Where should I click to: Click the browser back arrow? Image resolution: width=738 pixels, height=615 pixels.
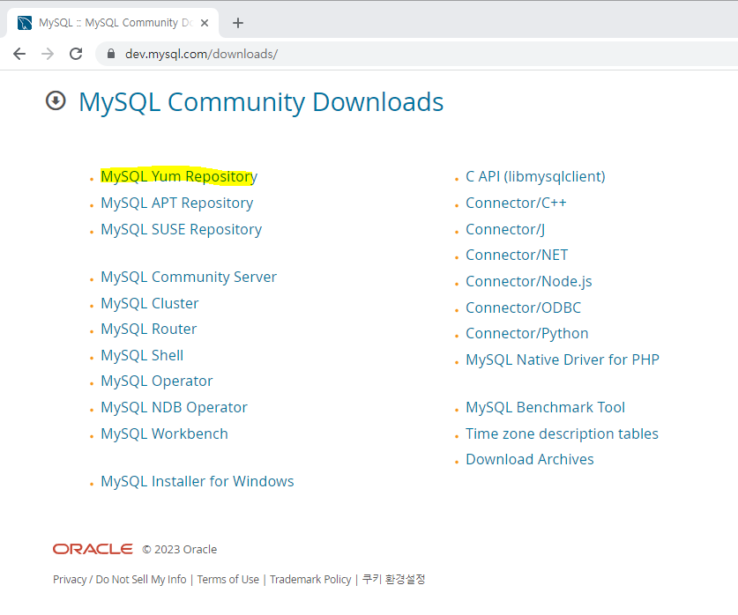(19, 54)
